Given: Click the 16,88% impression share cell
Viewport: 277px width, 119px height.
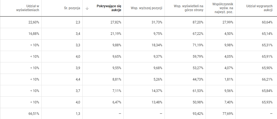Looking at the screenshot, I should pyautogui.click(x=34, y=34).
